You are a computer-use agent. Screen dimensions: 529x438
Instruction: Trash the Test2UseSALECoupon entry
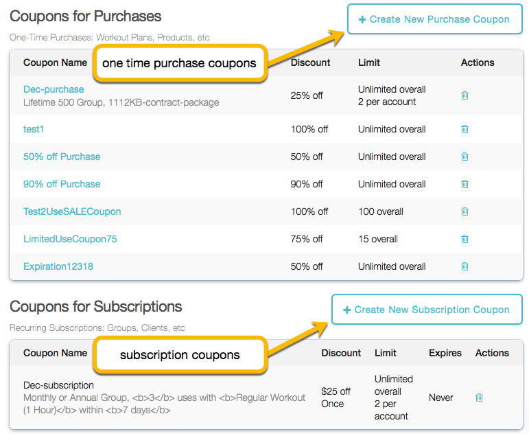(x=465, y=211)
